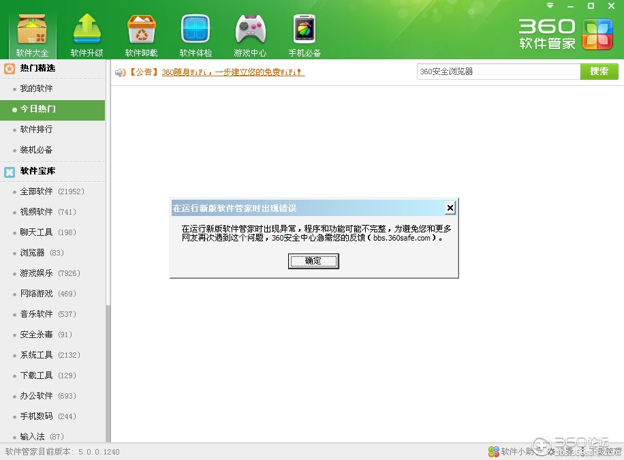
Task: Open 软件排行 rankings in sidebar
Action: (52, 129)
